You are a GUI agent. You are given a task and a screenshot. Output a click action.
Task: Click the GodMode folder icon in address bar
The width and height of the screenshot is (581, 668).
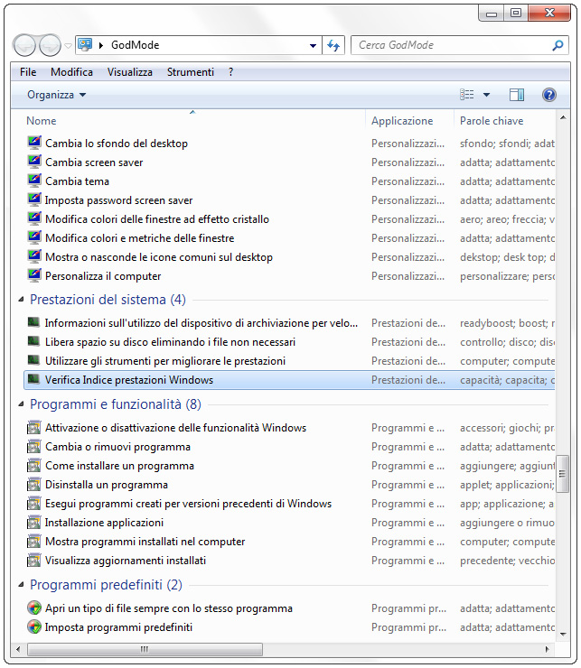click(85, 45)
